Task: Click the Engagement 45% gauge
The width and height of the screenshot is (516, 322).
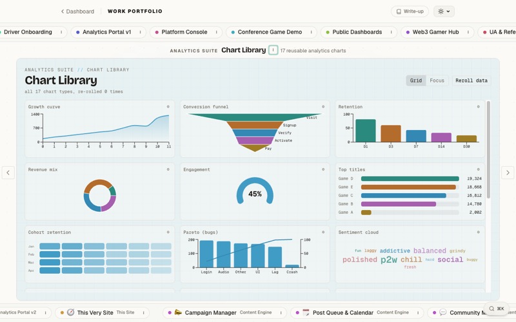Action: [x=255, y=192]
